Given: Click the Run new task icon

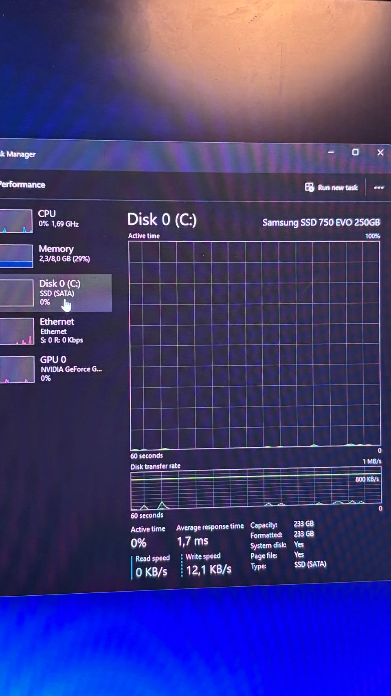Looking at the screenshot, I should click(x=309, y=187).
